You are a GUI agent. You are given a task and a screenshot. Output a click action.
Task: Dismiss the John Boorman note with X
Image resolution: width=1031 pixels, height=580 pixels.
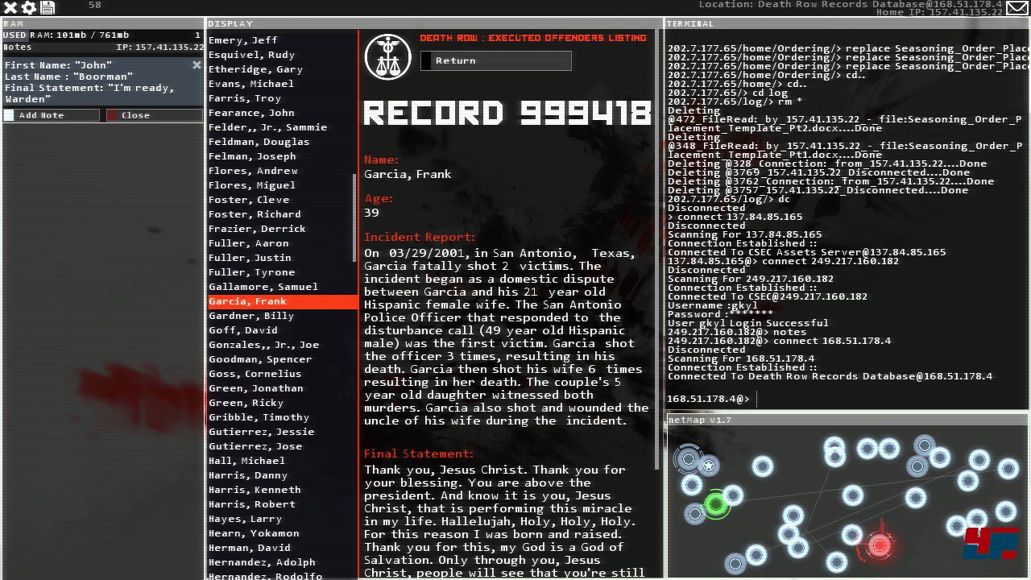click(x=197, y=65)
